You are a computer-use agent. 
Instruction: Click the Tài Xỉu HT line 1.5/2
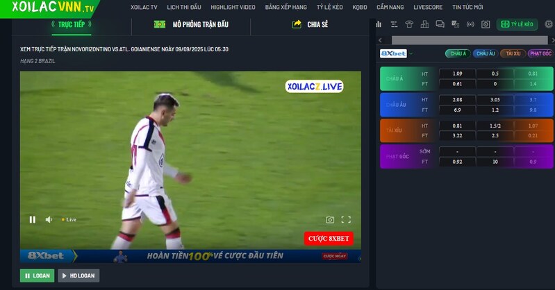[495, 126]
